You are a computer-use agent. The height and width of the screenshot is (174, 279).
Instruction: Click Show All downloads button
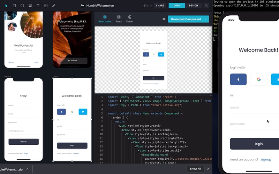[195, 169]
